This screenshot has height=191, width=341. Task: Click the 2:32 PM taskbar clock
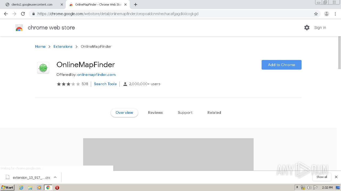(x=327, y=188)
